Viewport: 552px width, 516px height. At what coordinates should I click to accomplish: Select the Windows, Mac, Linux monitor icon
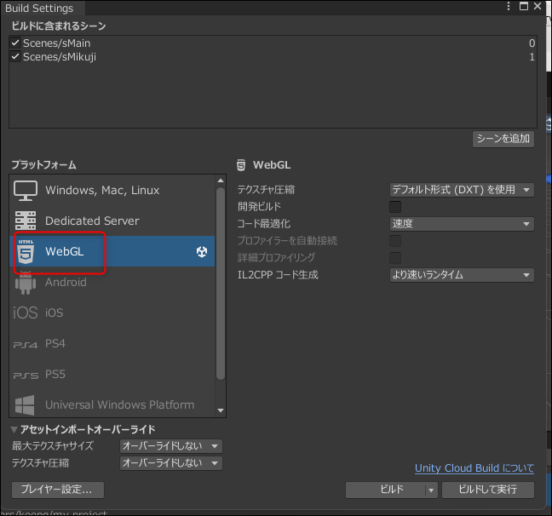26,191
